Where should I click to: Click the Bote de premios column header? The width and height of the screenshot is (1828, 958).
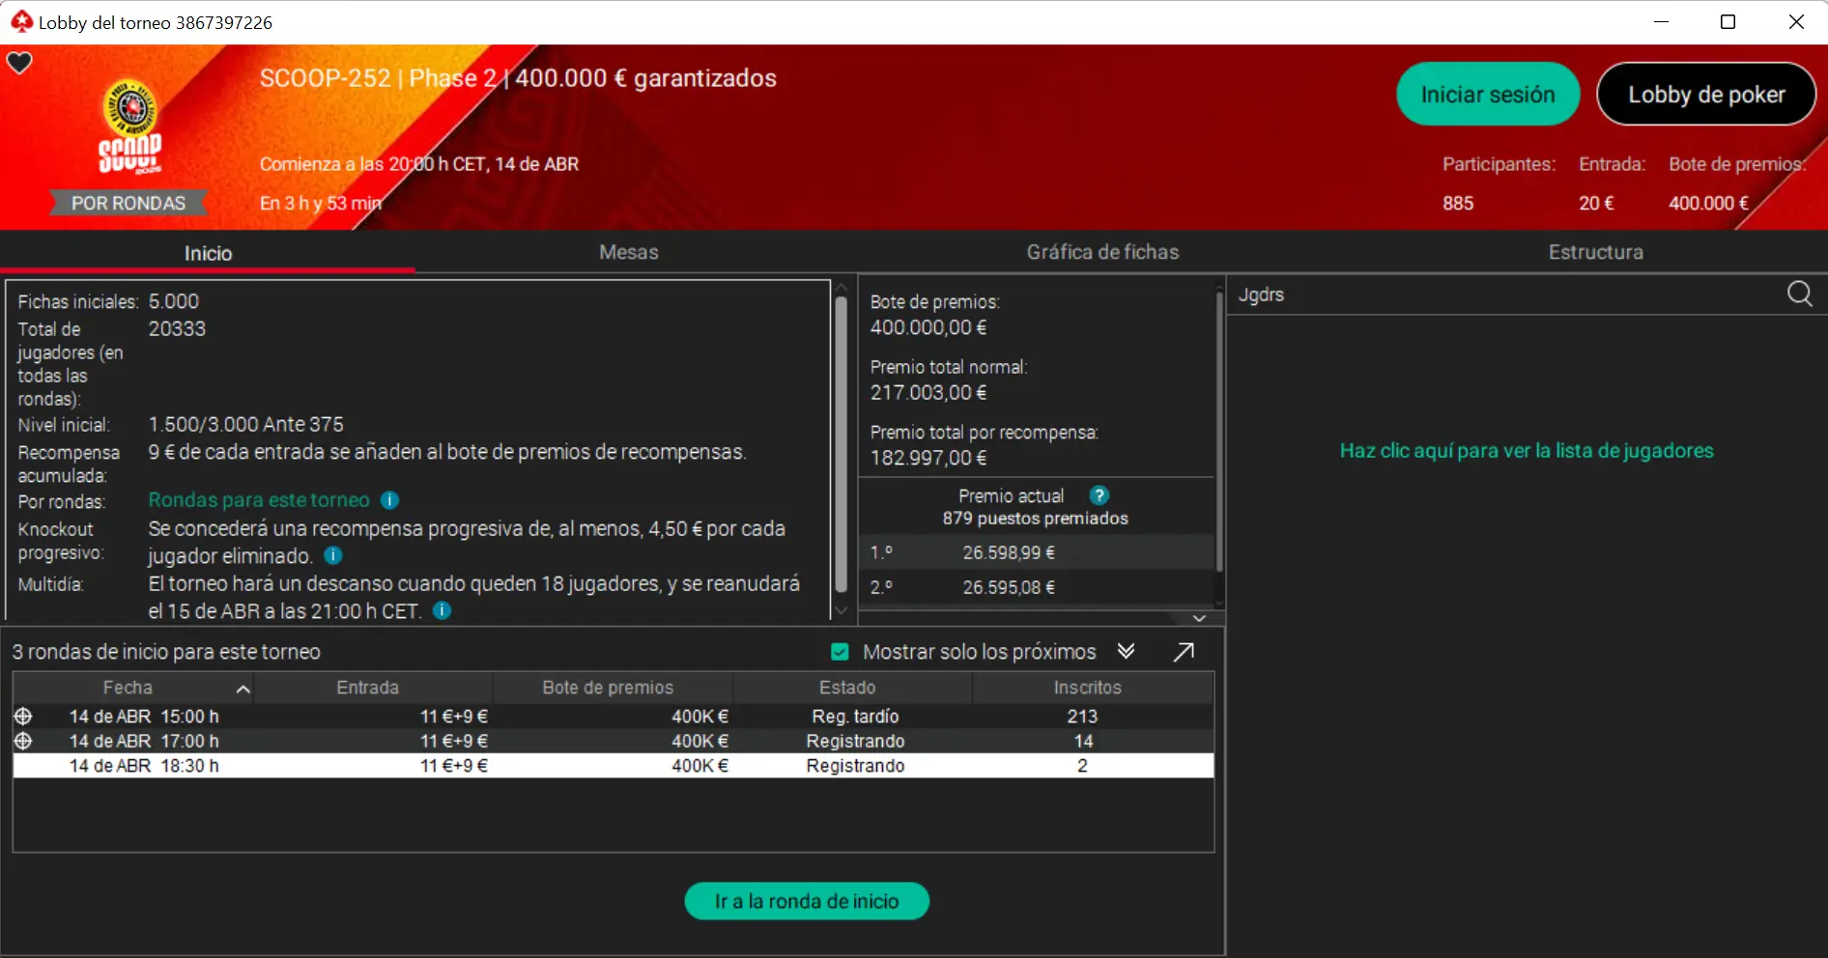[x=608, y=688]
